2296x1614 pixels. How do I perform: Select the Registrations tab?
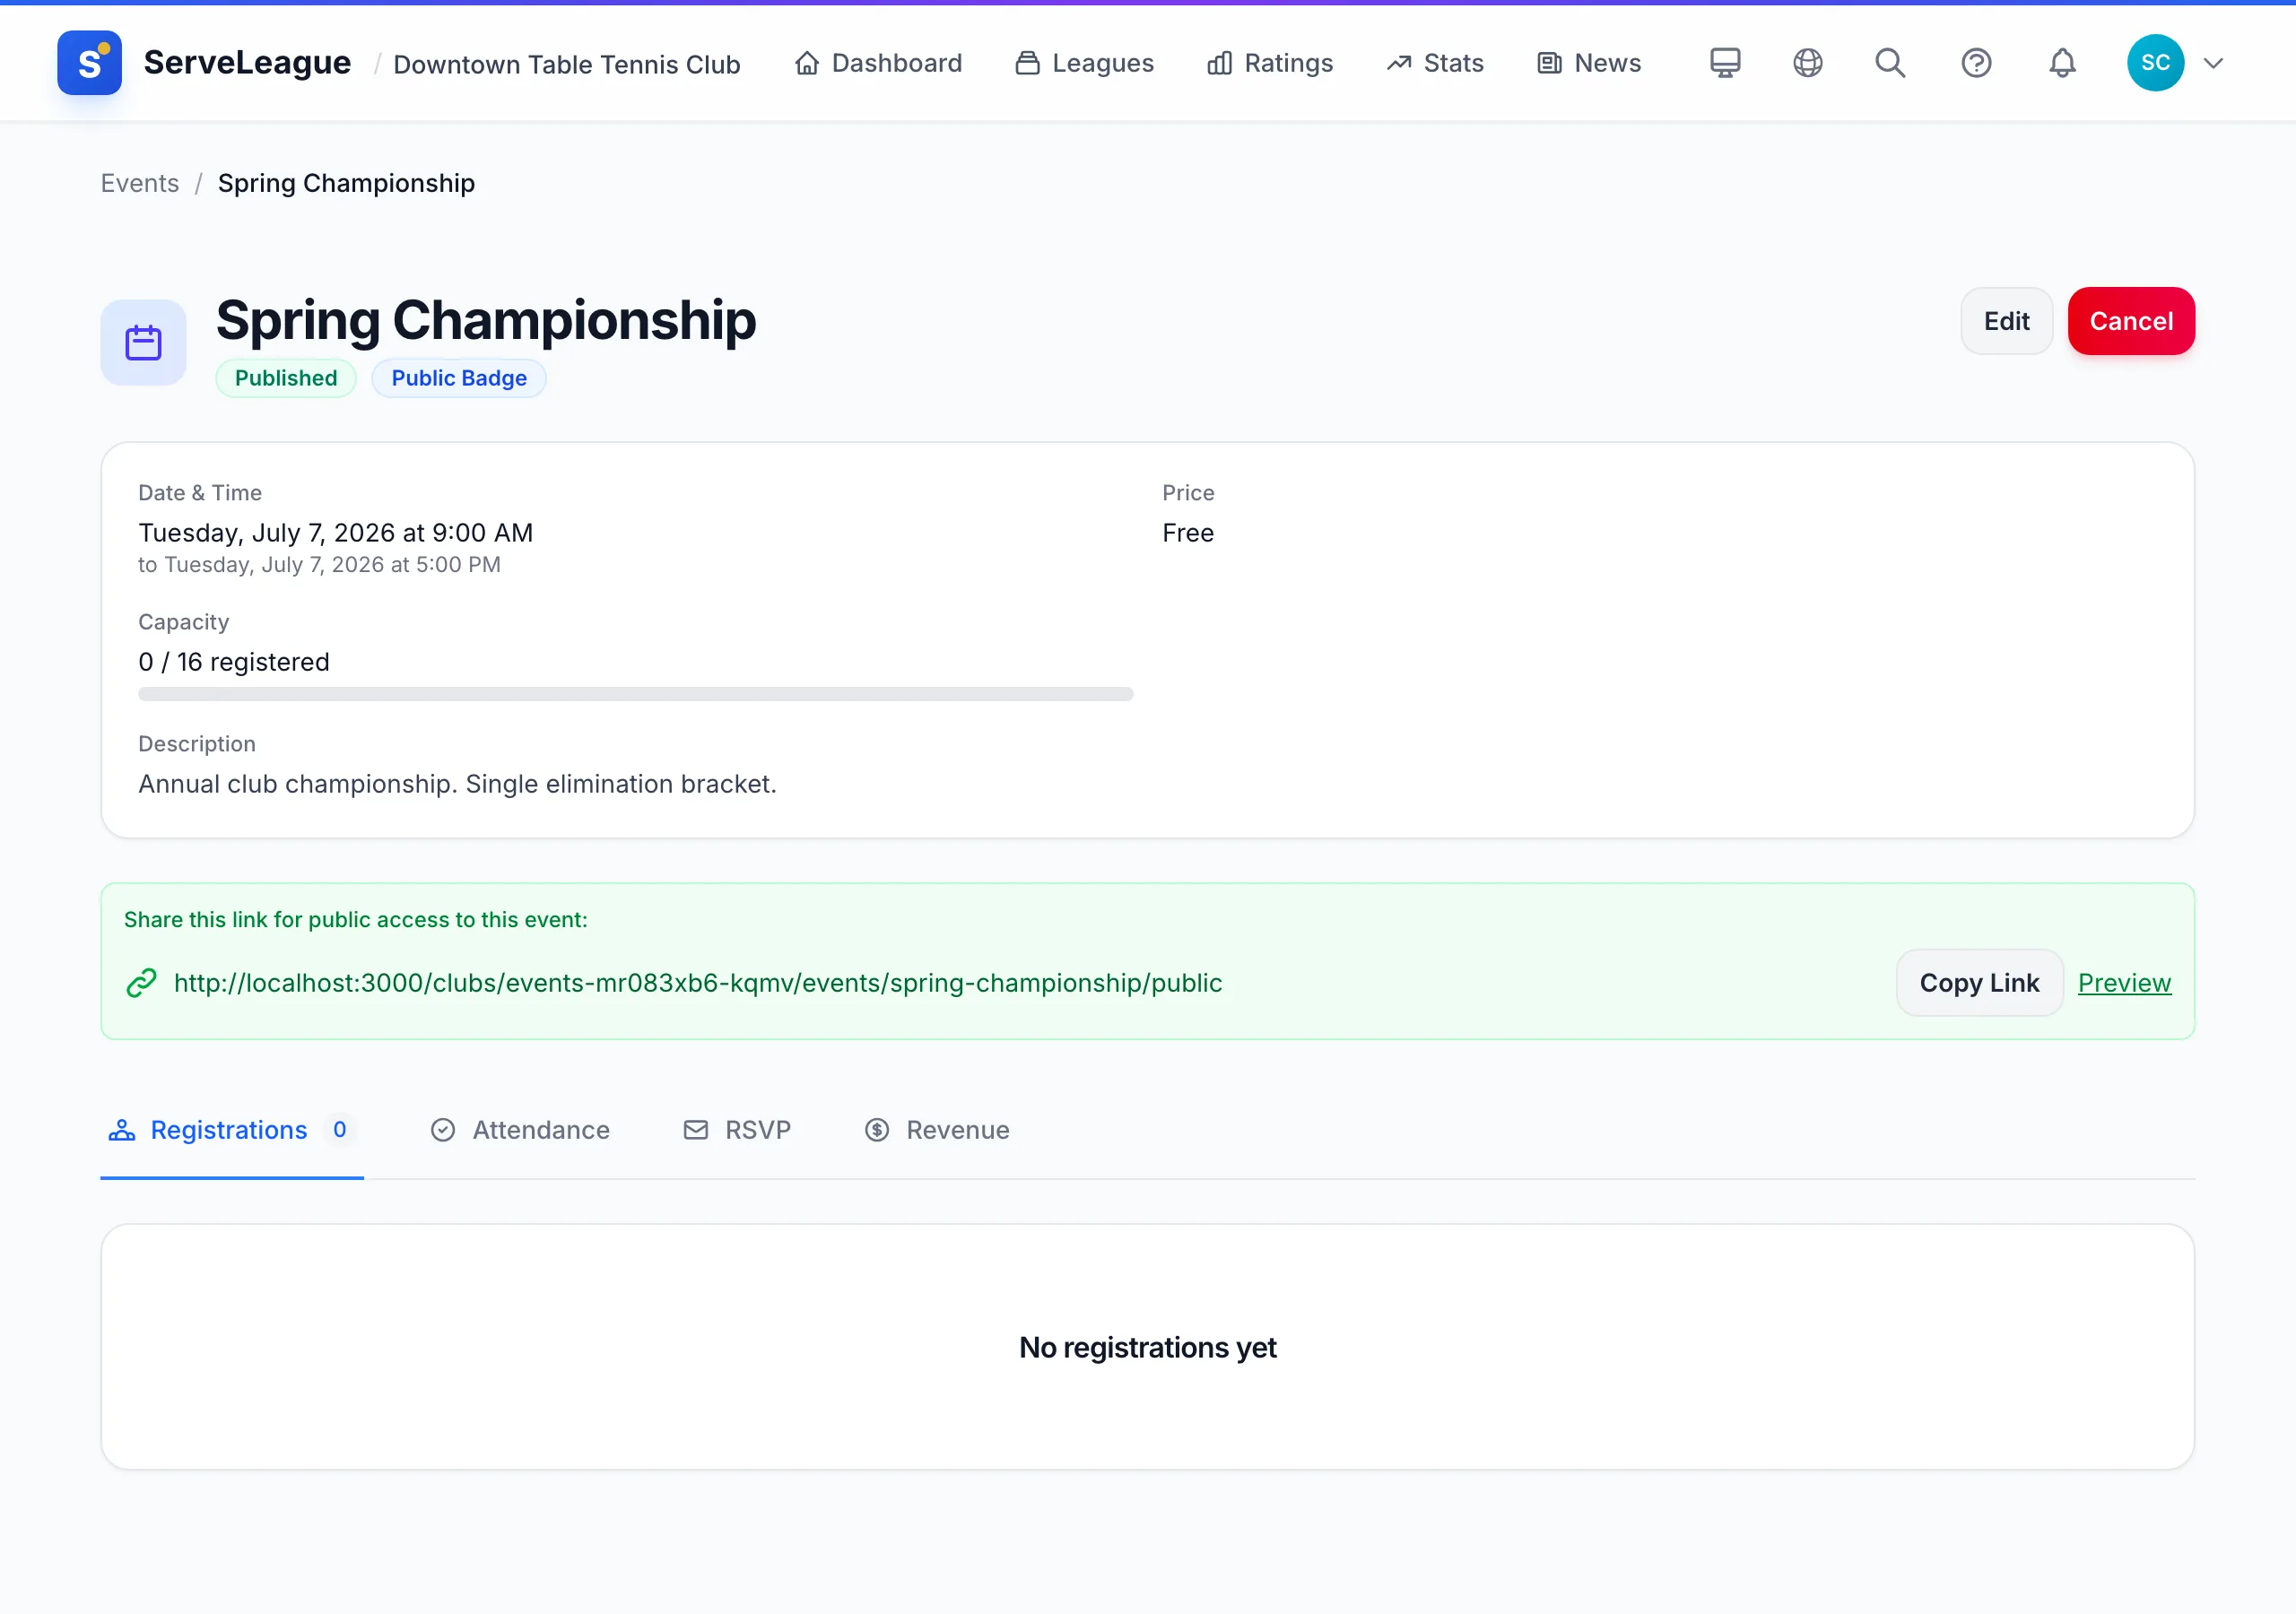pos(232,1130)
